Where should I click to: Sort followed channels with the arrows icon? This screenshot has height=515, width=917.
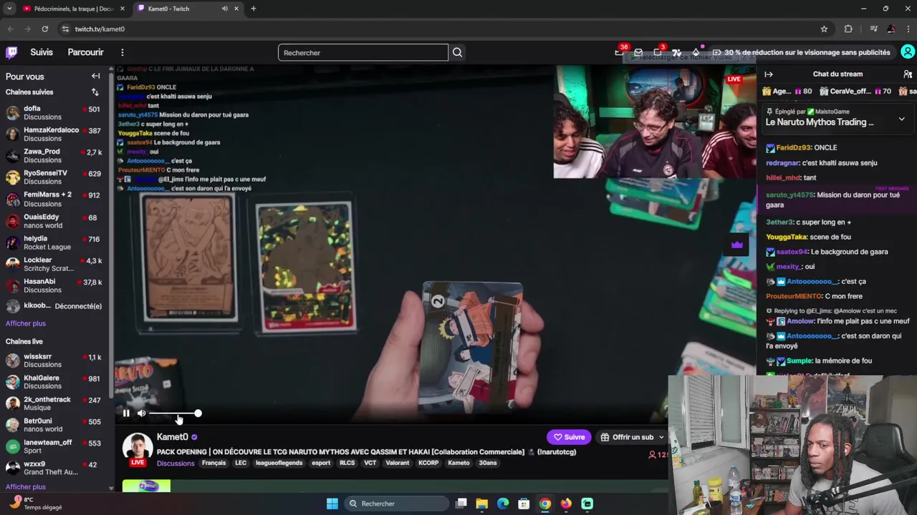(95, 92)
